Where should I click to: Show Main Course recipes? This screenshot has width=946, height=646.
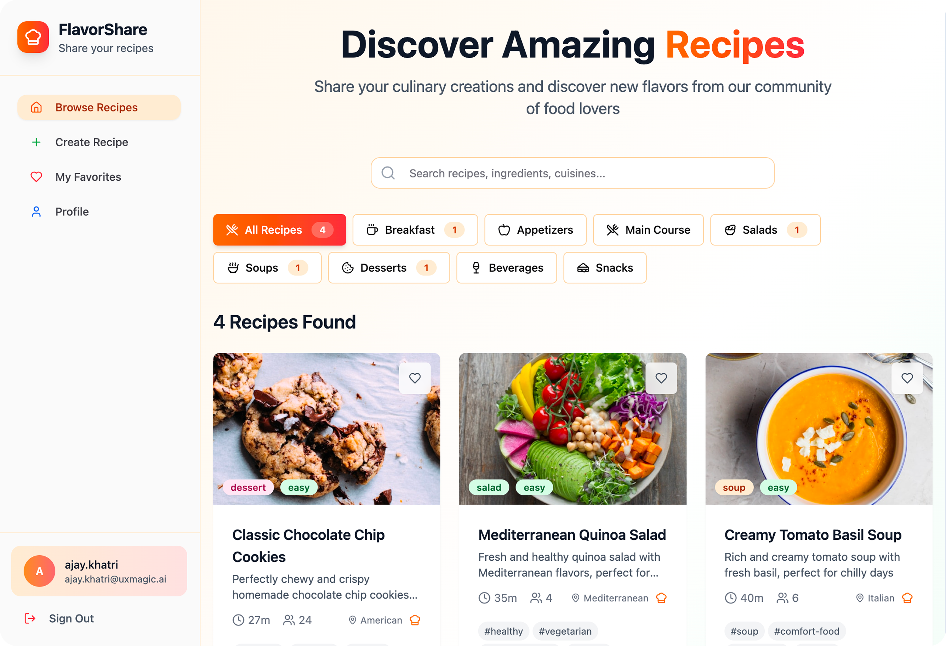tap(648, 230)
